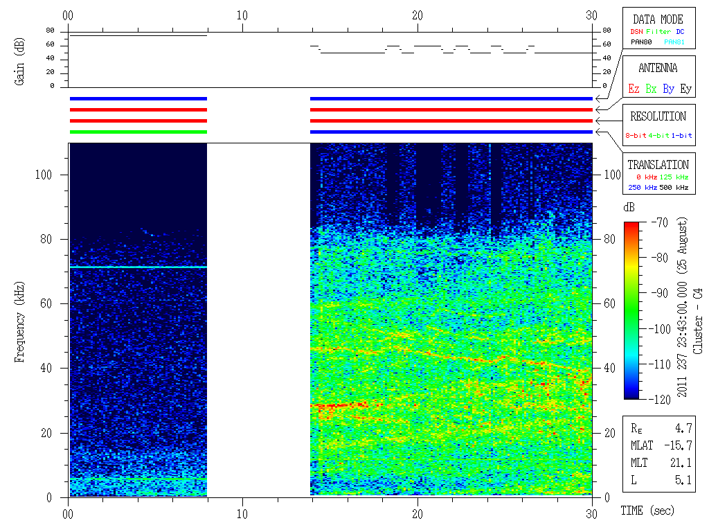Select the blue By antenna label

coord(668,89)
